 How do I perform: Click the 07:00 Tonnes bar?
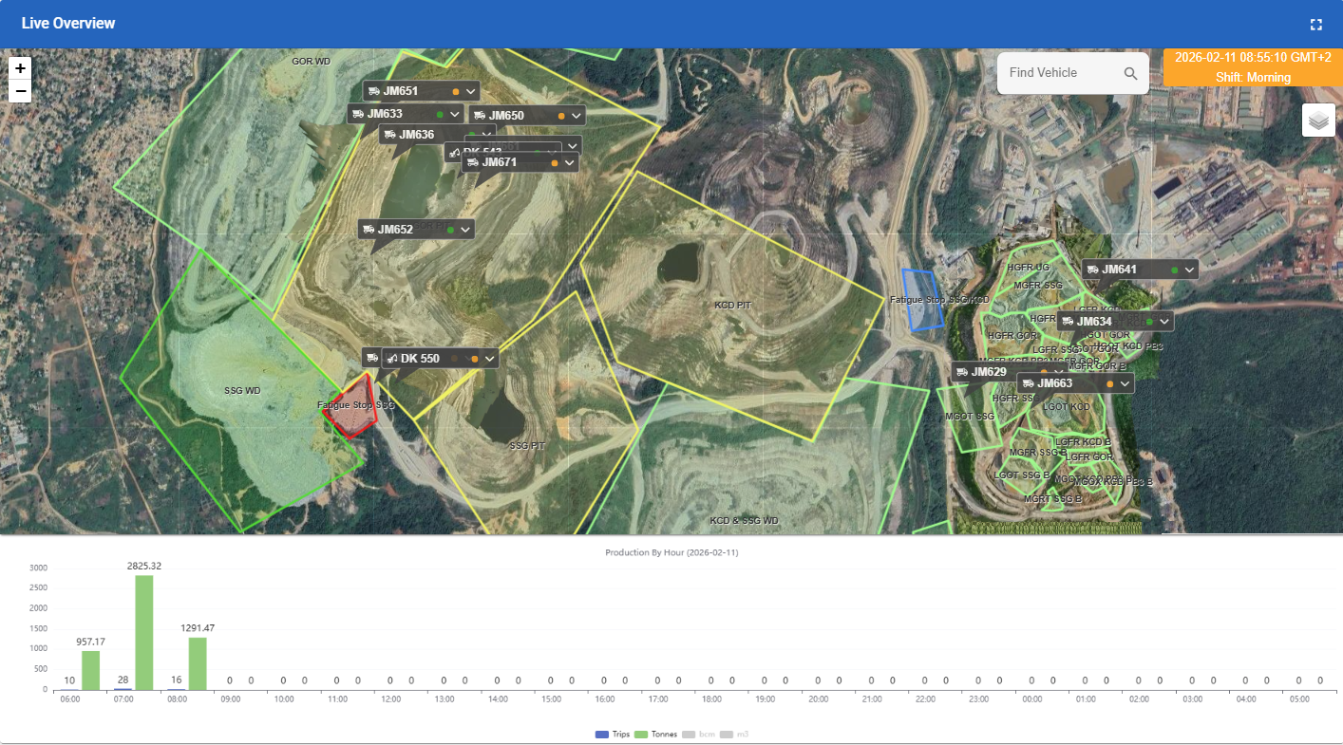click(144, 632)
